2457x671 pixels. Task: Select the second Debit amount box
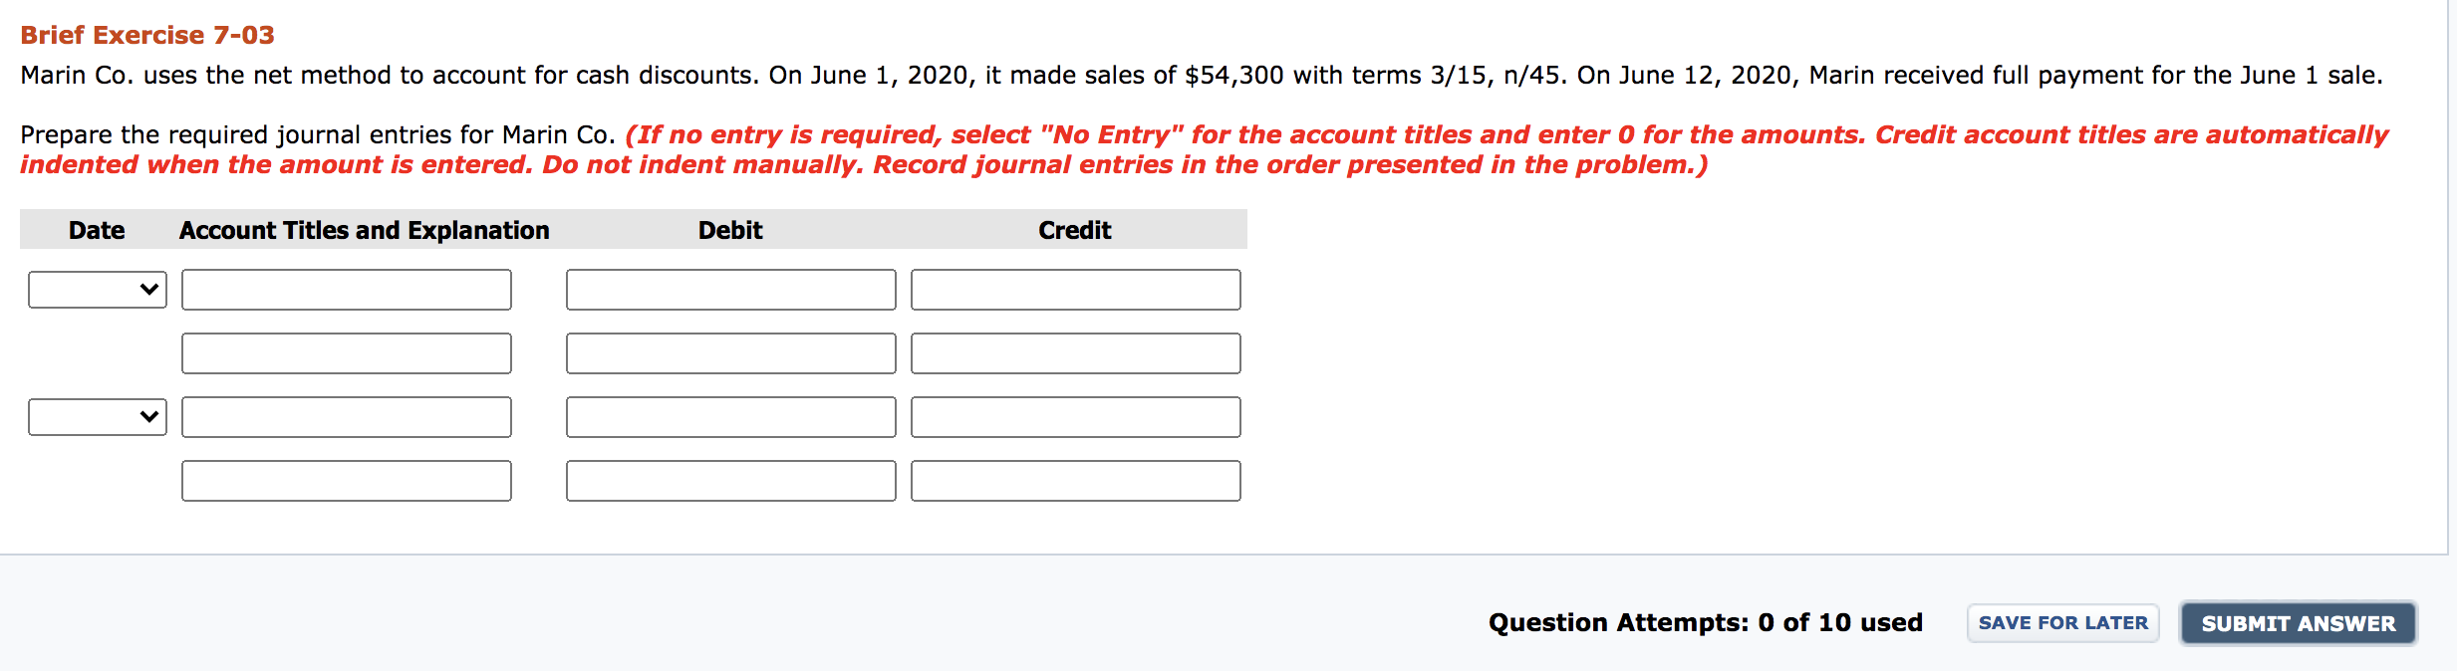point(730,353)
